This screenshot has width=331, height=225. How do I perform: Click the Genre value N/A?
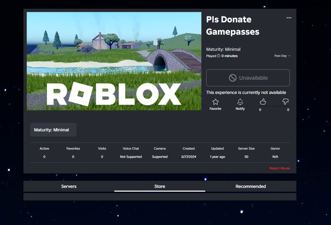coord(275,157)
